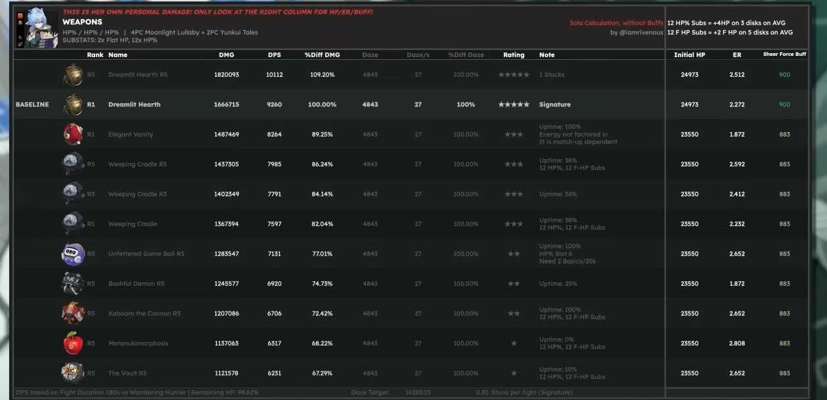Select the Kaboom the Cannon R5 icon
The height and width of the screenshot is (400, 827).
pos(73,313)
